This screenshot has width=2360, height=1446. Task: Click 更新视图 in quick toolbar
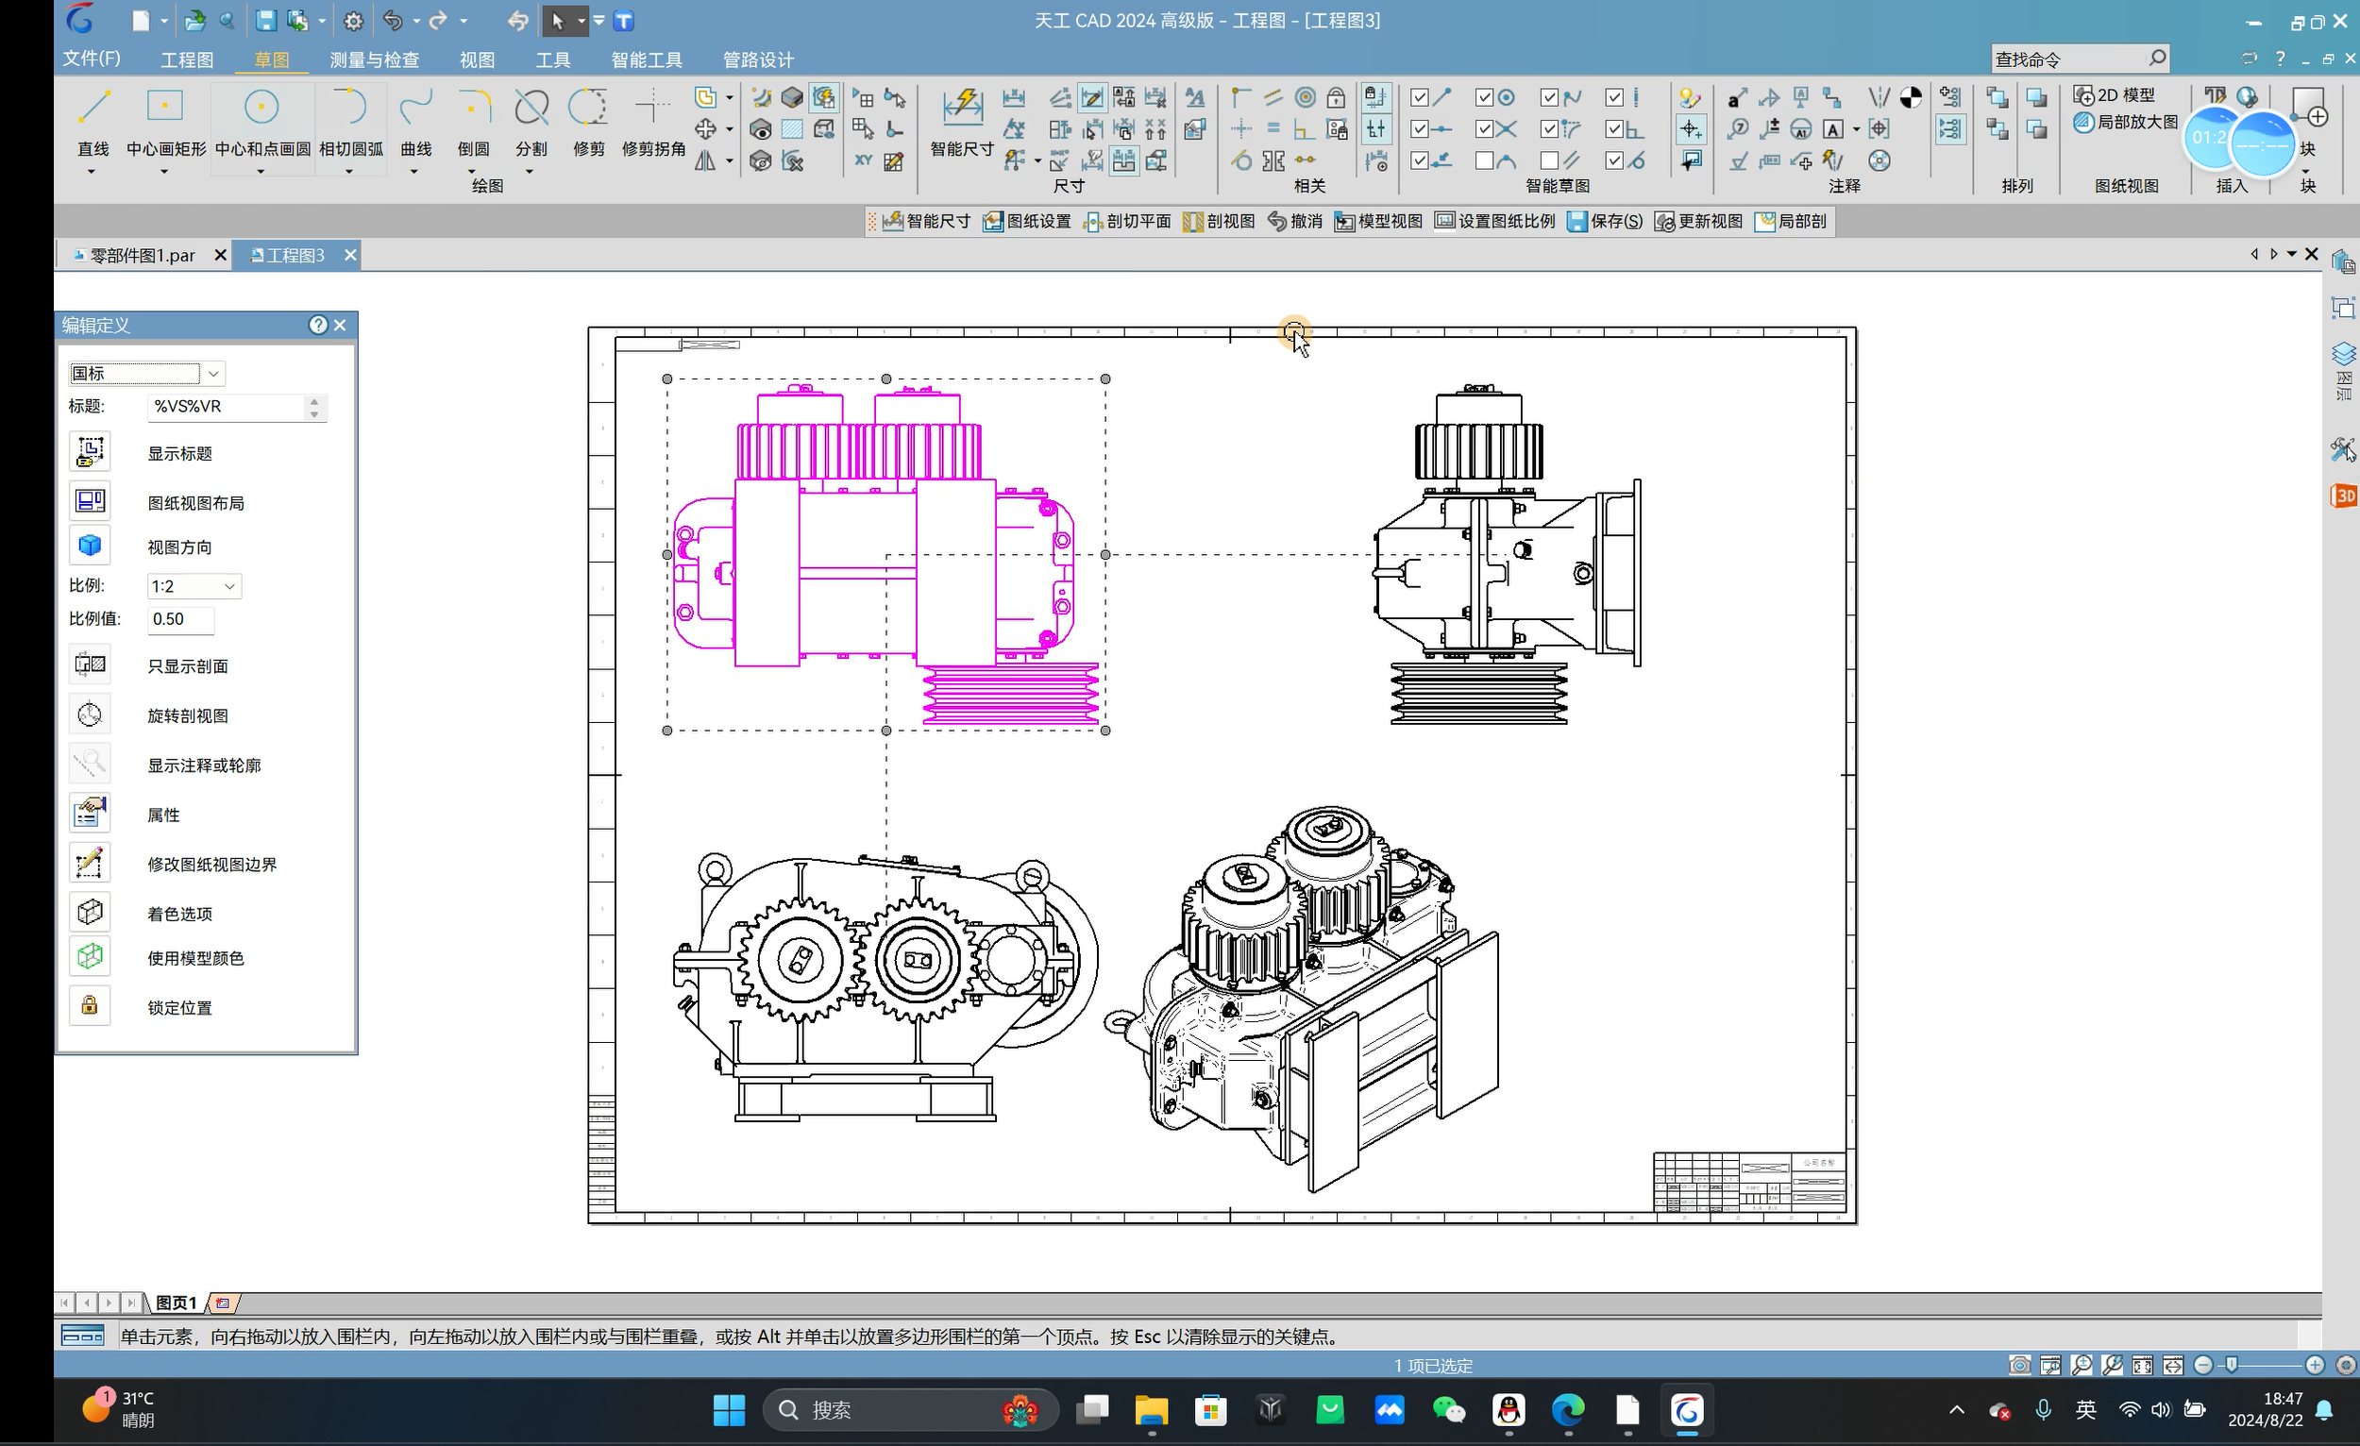click(1698, 221)
